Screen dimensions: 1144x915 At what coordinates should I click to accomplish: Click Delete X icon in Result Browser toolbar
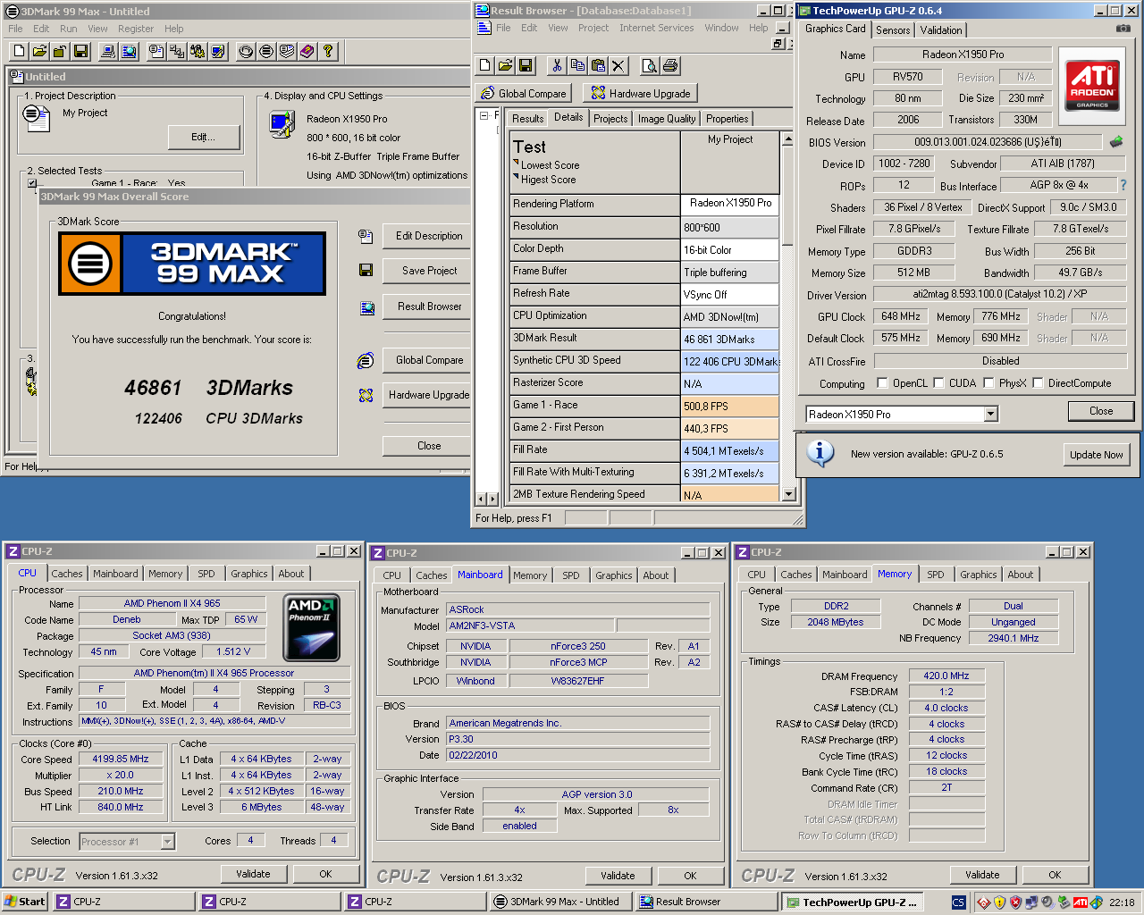pyautogui.click(x=618, y=65)
